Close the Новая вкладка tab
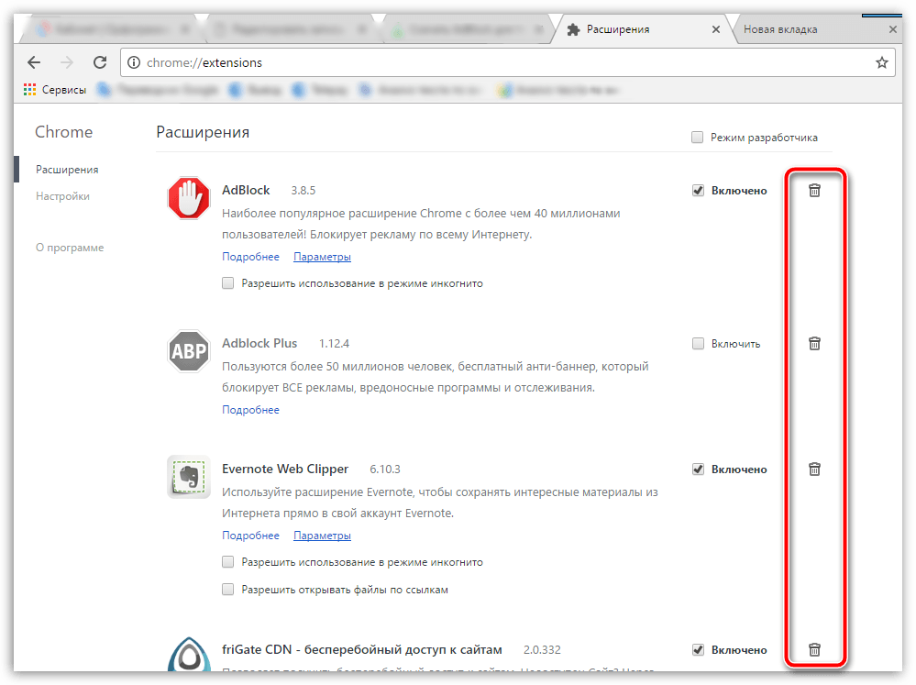The image size is (916, 685). tap(893, 29)
